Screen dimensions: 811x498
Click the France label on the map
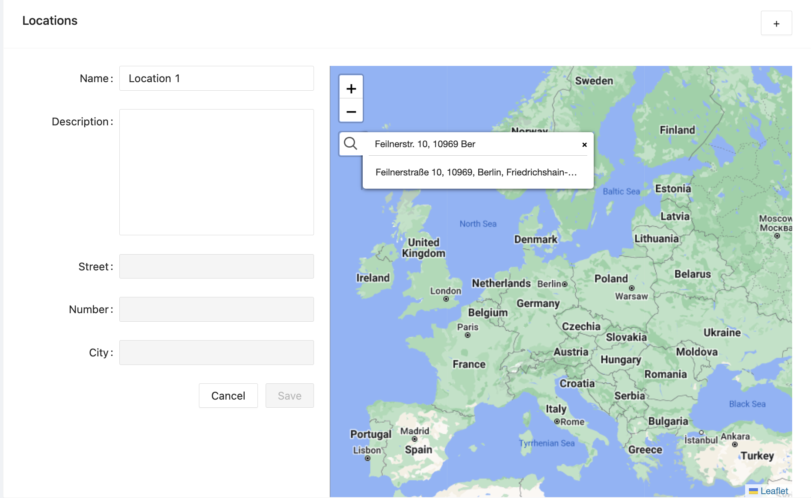pyautogui.click(x=469, y=364)
